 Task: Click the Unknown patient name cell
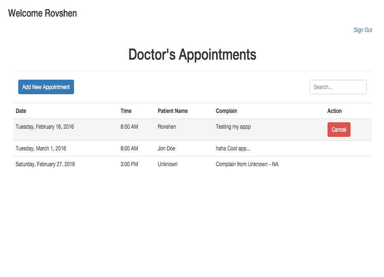click(x=167, y=164)
